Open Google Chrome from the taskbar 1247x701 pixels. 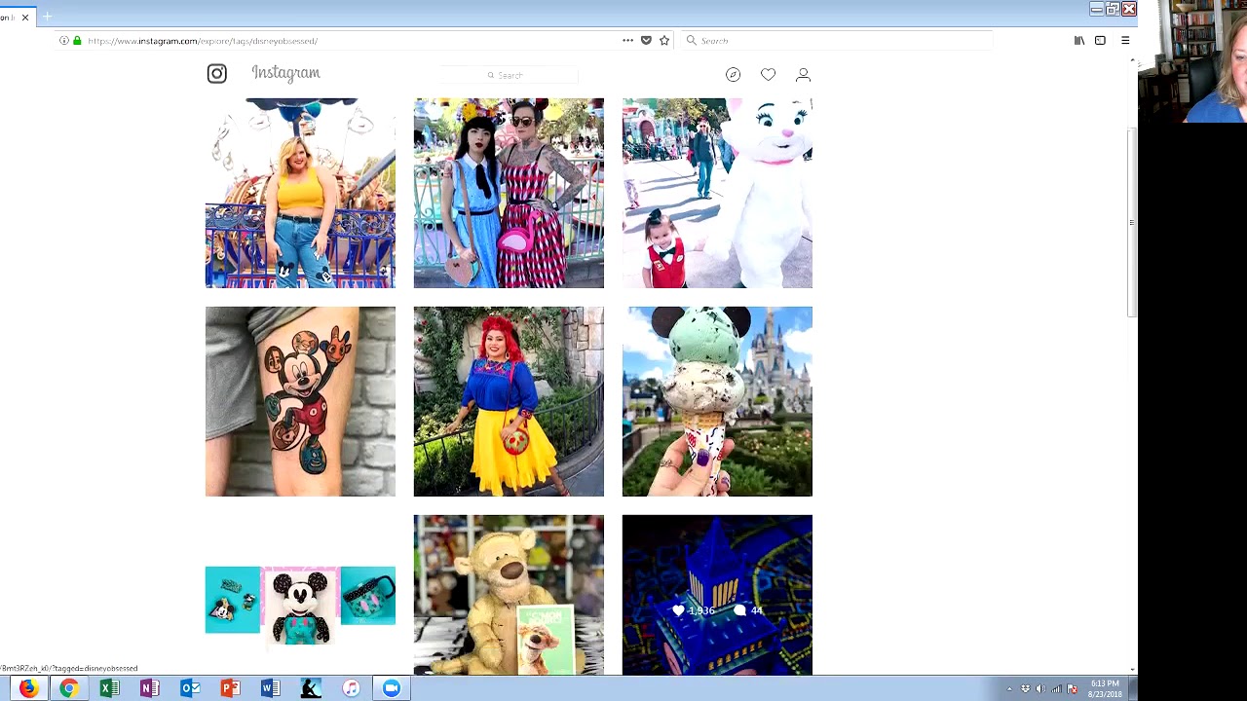68,688
